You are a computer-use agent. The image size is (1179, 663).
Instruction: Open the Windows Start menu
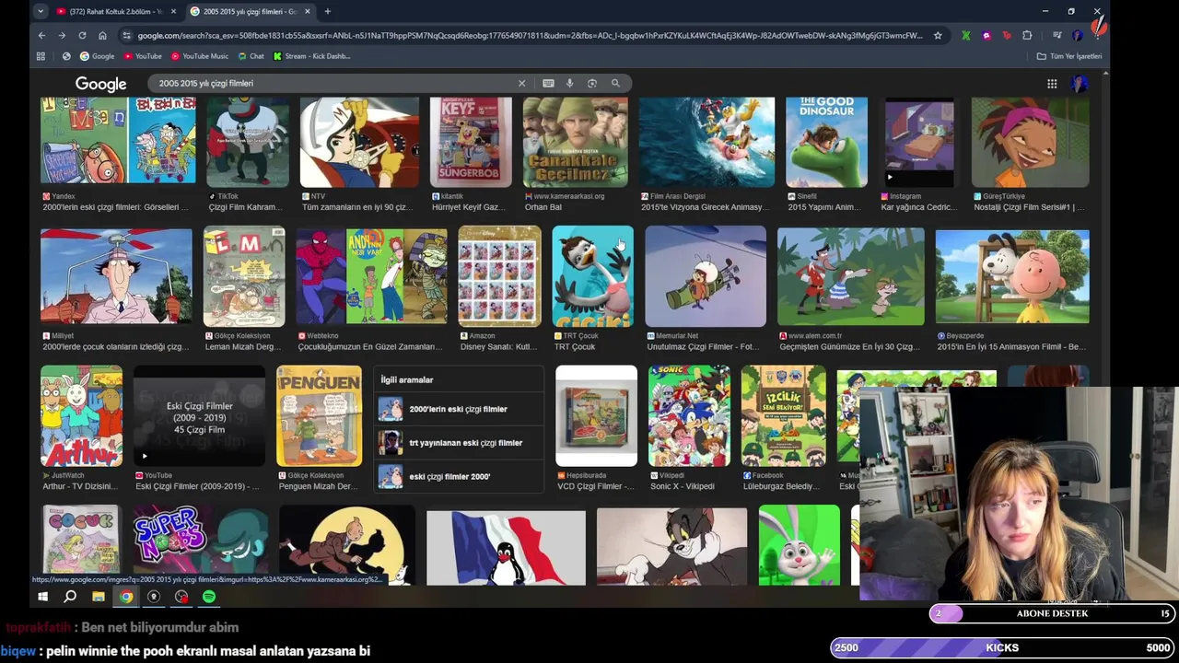[x=42, y=597]
